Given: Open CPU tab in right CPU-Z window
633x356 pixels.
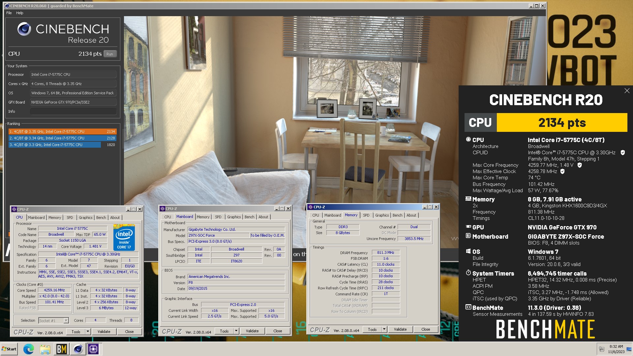Looking at the screenshot, I should (x=316, y=215).
